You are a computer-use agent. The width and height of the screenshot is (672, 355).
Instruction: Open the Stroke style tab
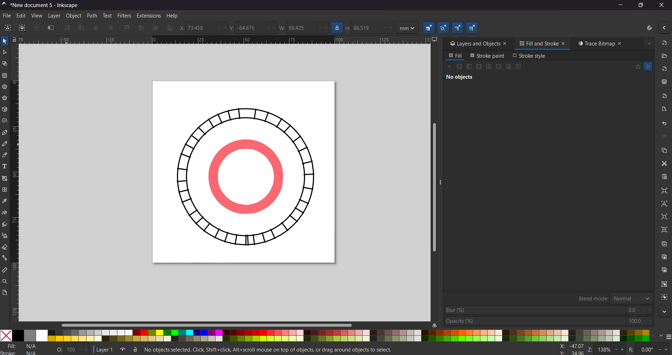pos(529,56)
